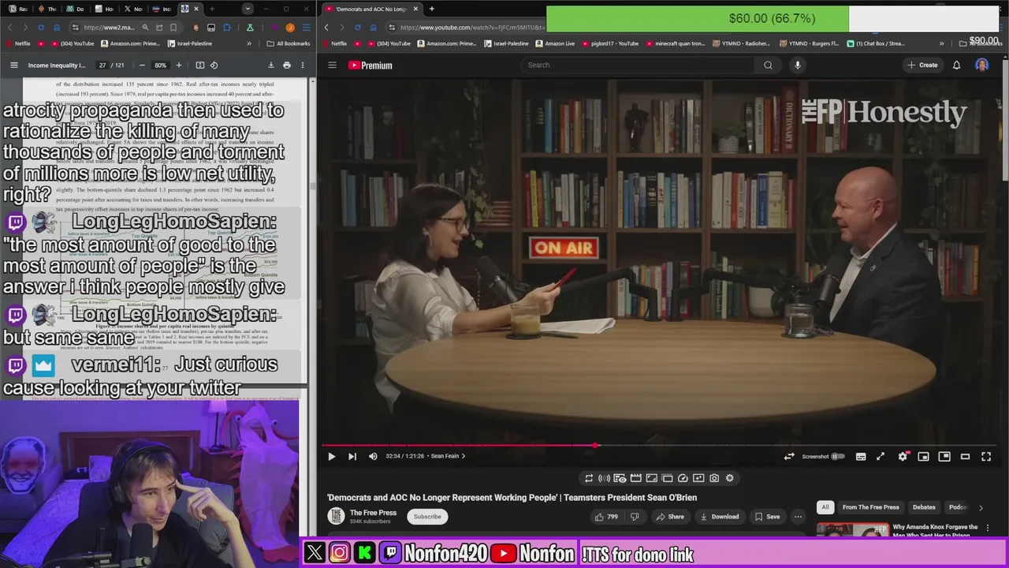Expand hidden bookmarks in YouTube window

(941, 43)
